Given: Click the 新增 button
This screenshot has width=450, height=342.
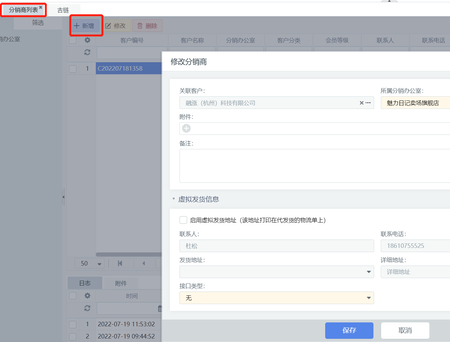Looking at the screenshot, I should pos(85,26).
